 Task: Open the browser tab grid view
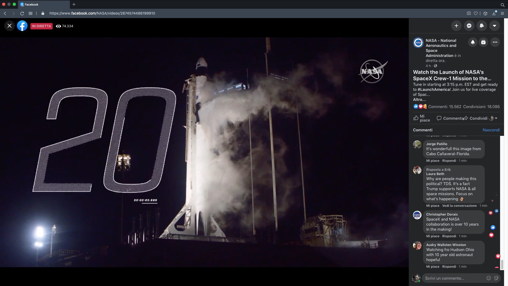(30, 13)
